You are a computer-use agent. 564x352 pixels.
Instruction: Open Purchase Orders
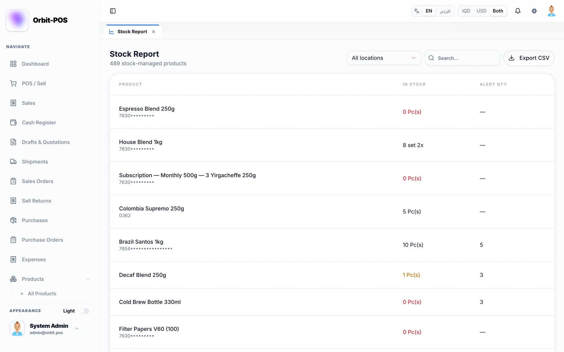tap(42, 240)
